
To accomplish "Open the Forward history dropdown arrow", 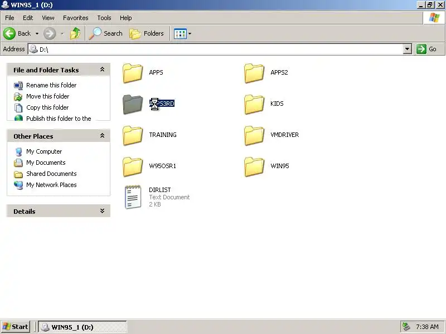I will 62,33.
